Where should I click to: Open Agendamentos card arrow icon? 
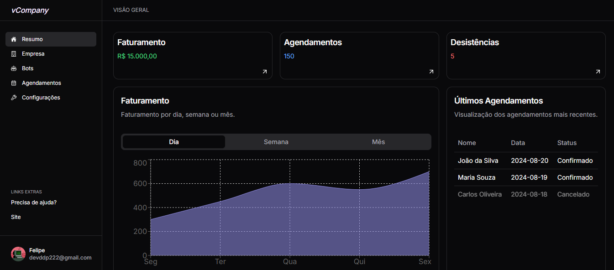[431, 72]
